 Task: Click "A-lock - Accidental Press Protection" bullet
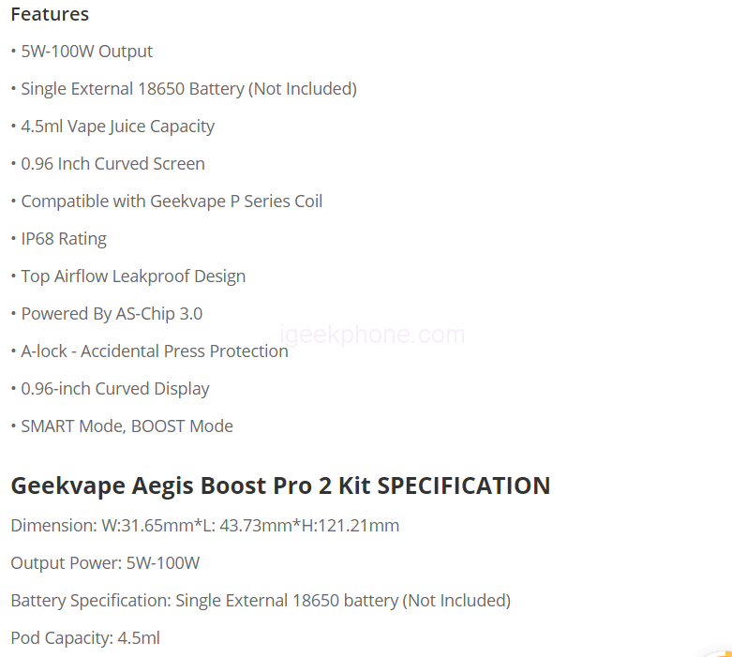(155, 351)
